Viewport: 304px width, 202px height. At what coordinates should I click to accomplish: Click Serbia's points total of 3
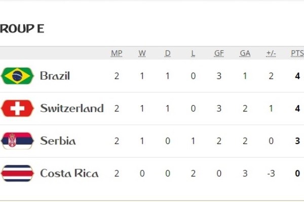point(297,141)
